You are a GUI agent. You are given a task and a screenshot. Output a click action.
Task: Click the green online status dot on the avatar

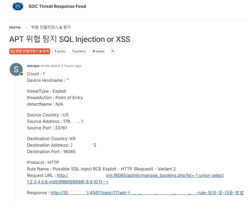click(21, 74)
